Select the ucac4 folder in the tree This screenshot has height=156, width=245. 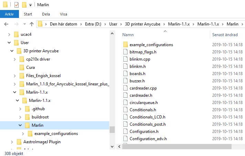26,34
